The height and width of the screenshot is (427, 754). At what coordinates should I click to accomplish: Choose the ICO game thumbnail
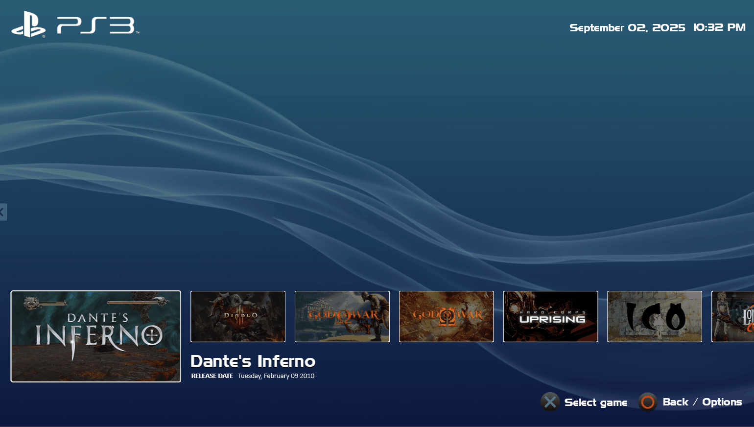click(x=655, y=316)
